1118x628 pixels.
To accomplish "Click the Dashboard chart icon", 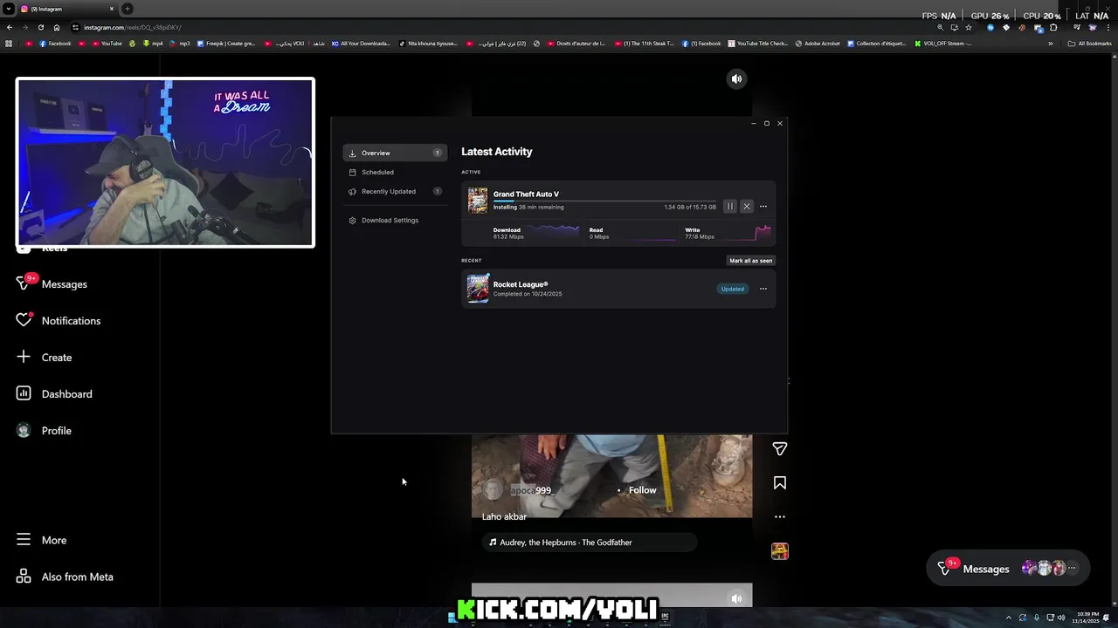I will 24,393.
